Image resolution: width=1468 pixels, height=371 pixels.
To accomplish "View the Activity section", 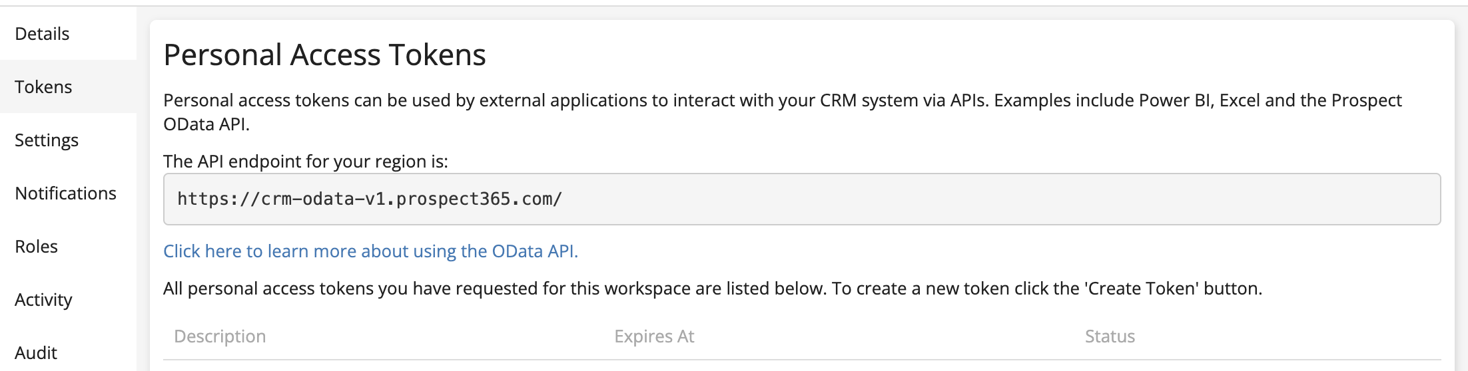I will pos(43,300).
